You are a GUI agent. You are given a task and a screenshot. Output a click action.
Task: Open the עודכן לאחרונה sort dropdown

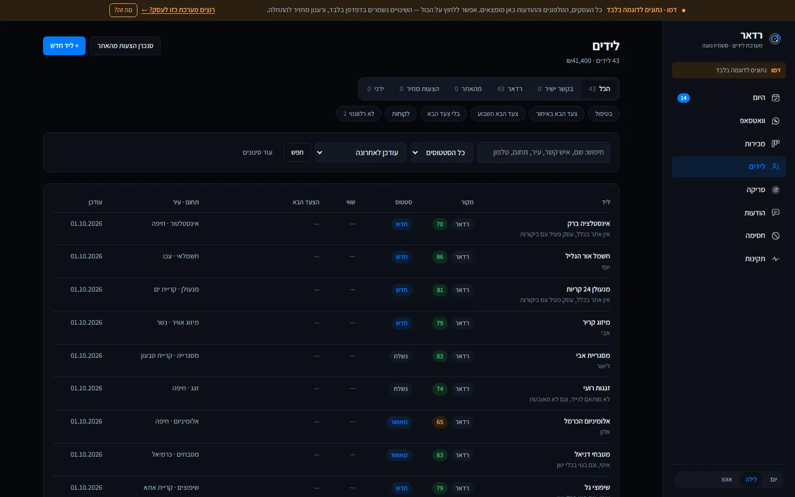[361, 152]
